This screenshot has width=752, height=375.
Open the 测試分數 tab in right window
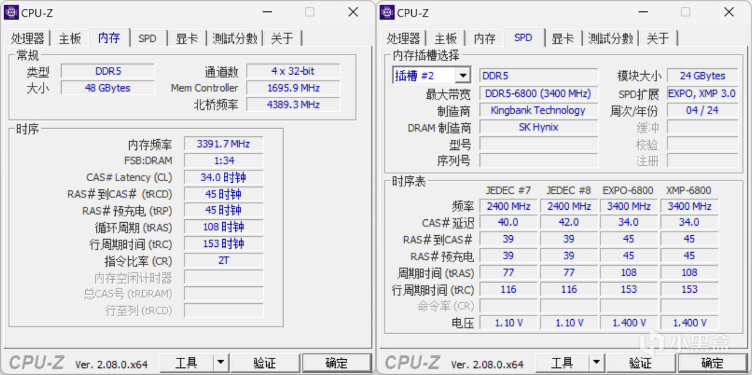(x=611, y=38)
